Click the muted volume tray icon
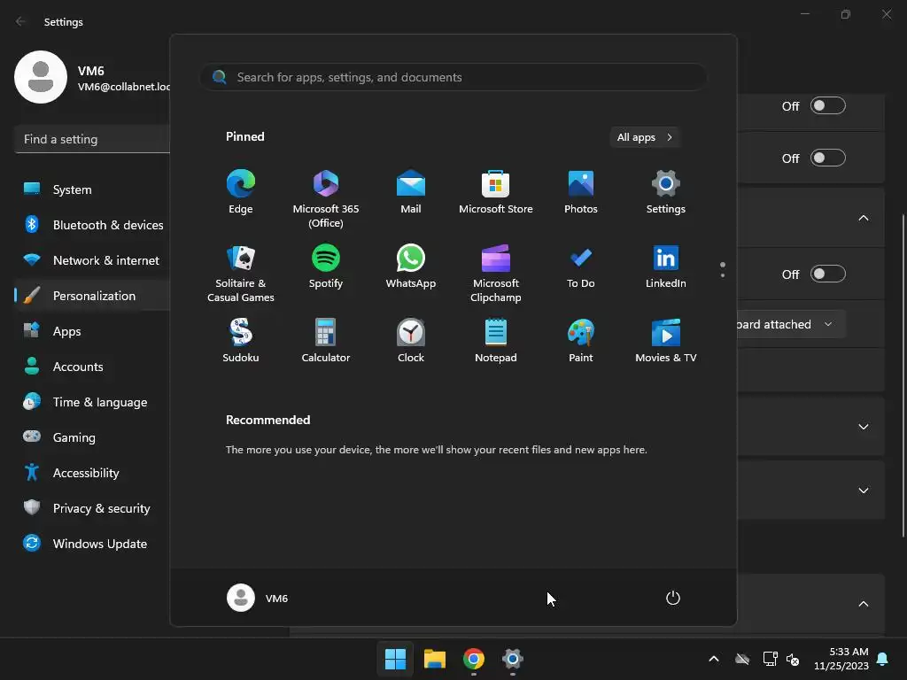 [x=793, y=659]
